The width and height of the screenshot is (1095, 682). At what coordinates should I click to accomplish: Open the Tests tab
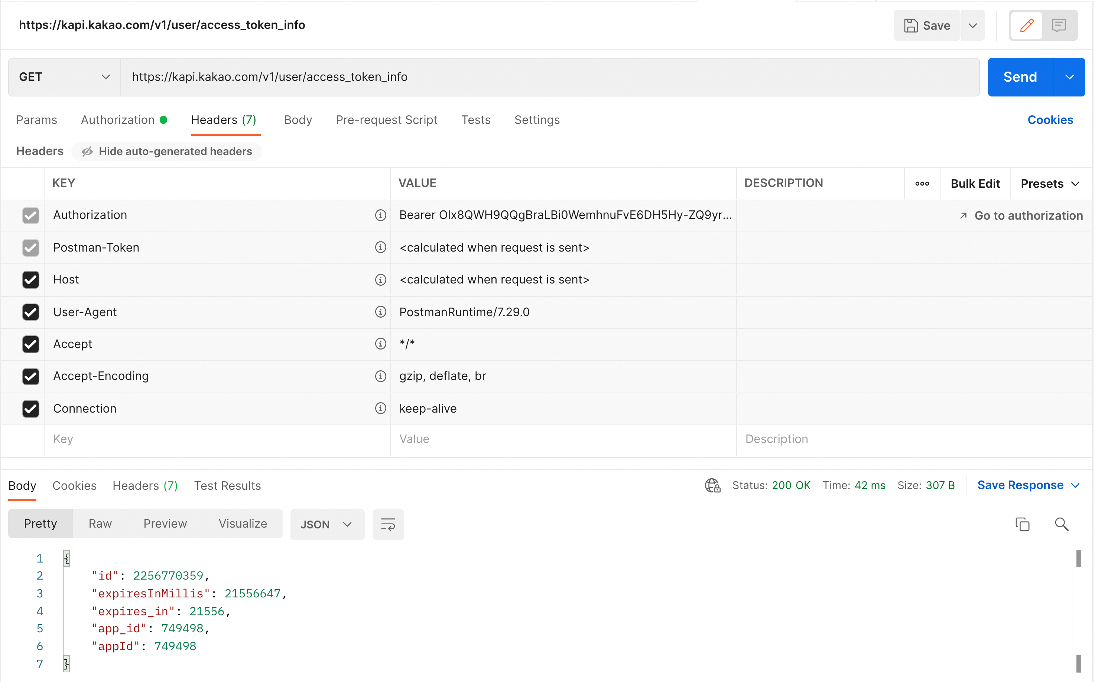pyautogui.click(x=475, y=120)
